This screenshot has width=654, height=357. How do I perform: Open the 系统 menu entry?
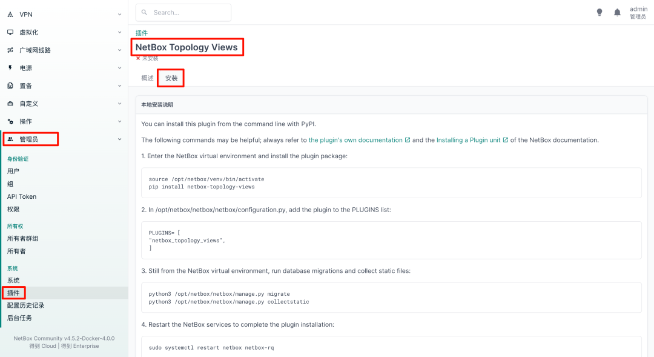pyautogui.click(x=13, y=280)
